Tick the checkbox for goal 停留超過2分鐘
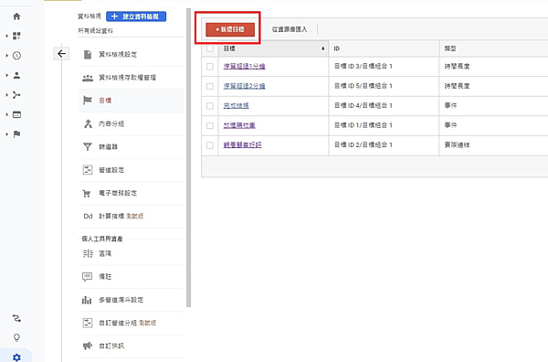Image resolution: width=548 pixels, height=362 pixels. [x=210, y=86]
